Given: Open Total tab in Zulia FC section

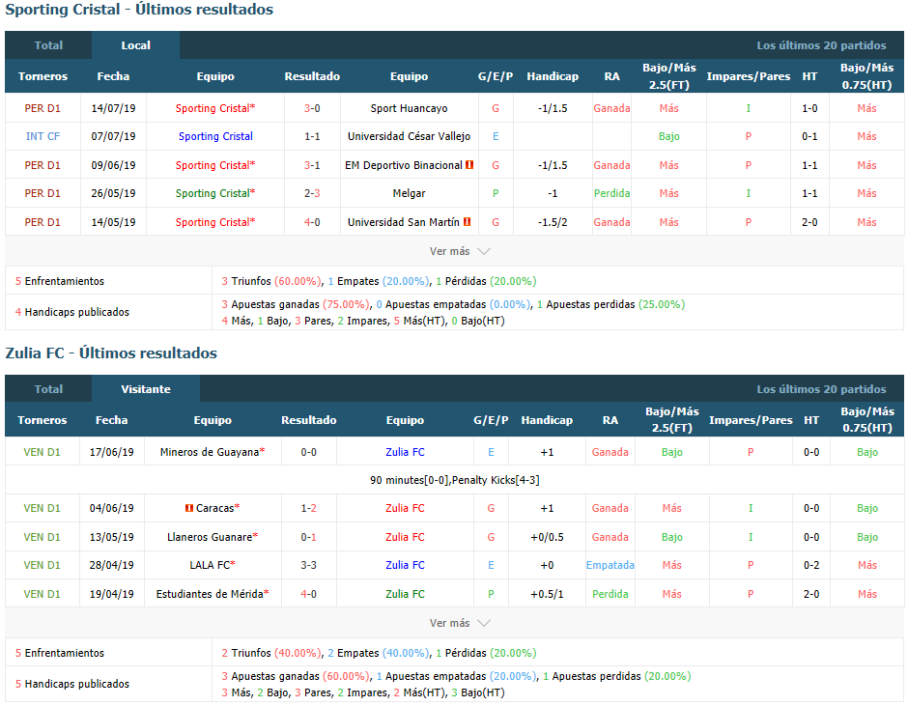Looking at the screenshot, I should pyautogui.click(x=48, y=389).
